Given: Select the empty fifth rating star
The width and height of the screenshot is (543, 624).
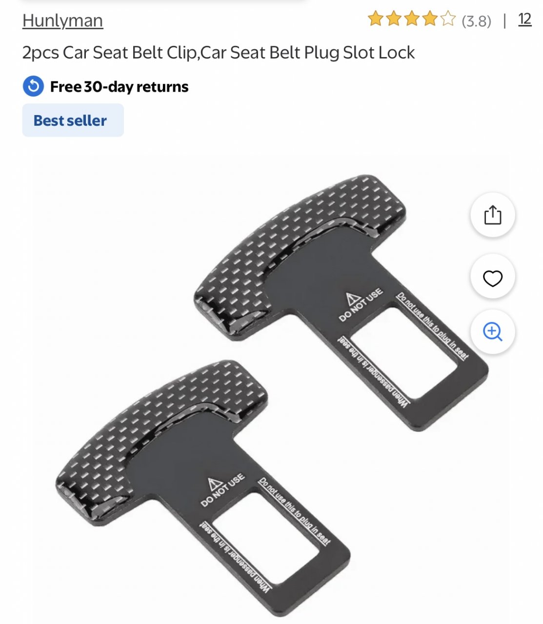Looking at the screenshot, I should (448, 19).
